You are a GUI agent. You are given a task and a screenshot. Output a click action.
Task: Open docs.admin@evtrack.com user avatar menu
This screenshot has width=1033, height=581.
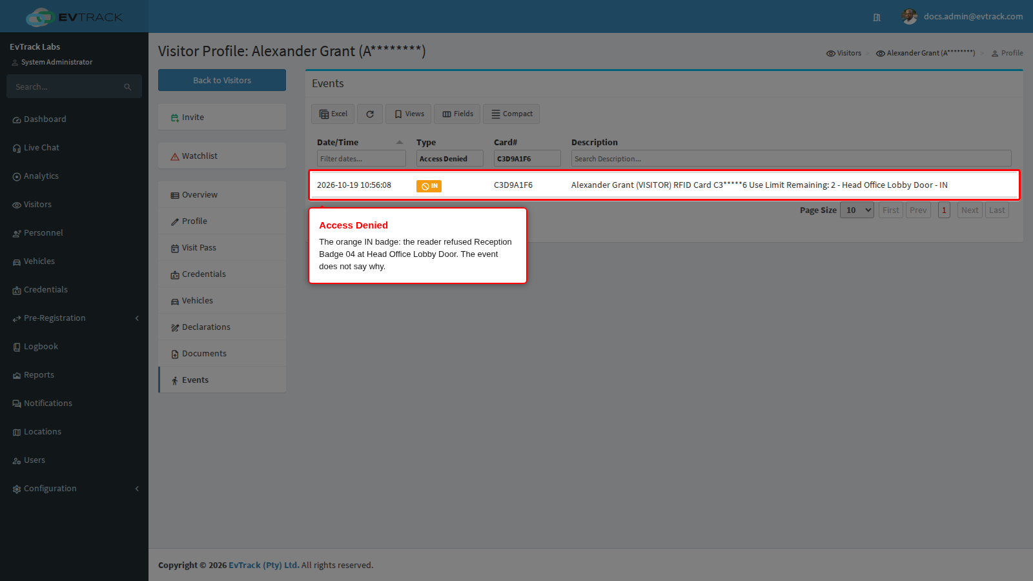[x=910, y=17]
